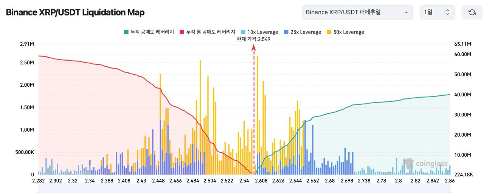Click the Binance XRP/USDT Liquidation Map title
The image size is (484, 193).
[75, 12]
